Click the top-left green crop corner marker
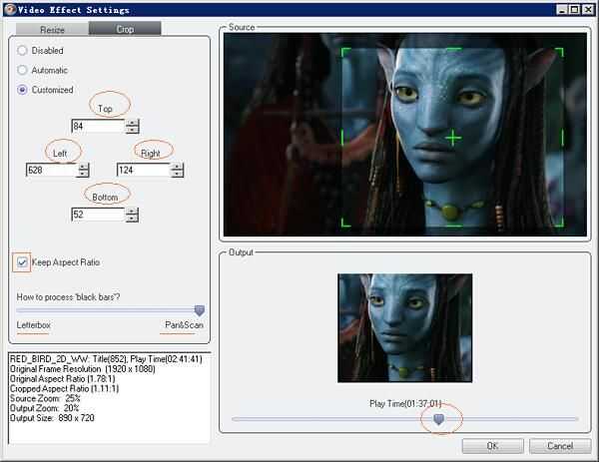The height and width of the screenshot is (462, 599). [x=345, y=52]
